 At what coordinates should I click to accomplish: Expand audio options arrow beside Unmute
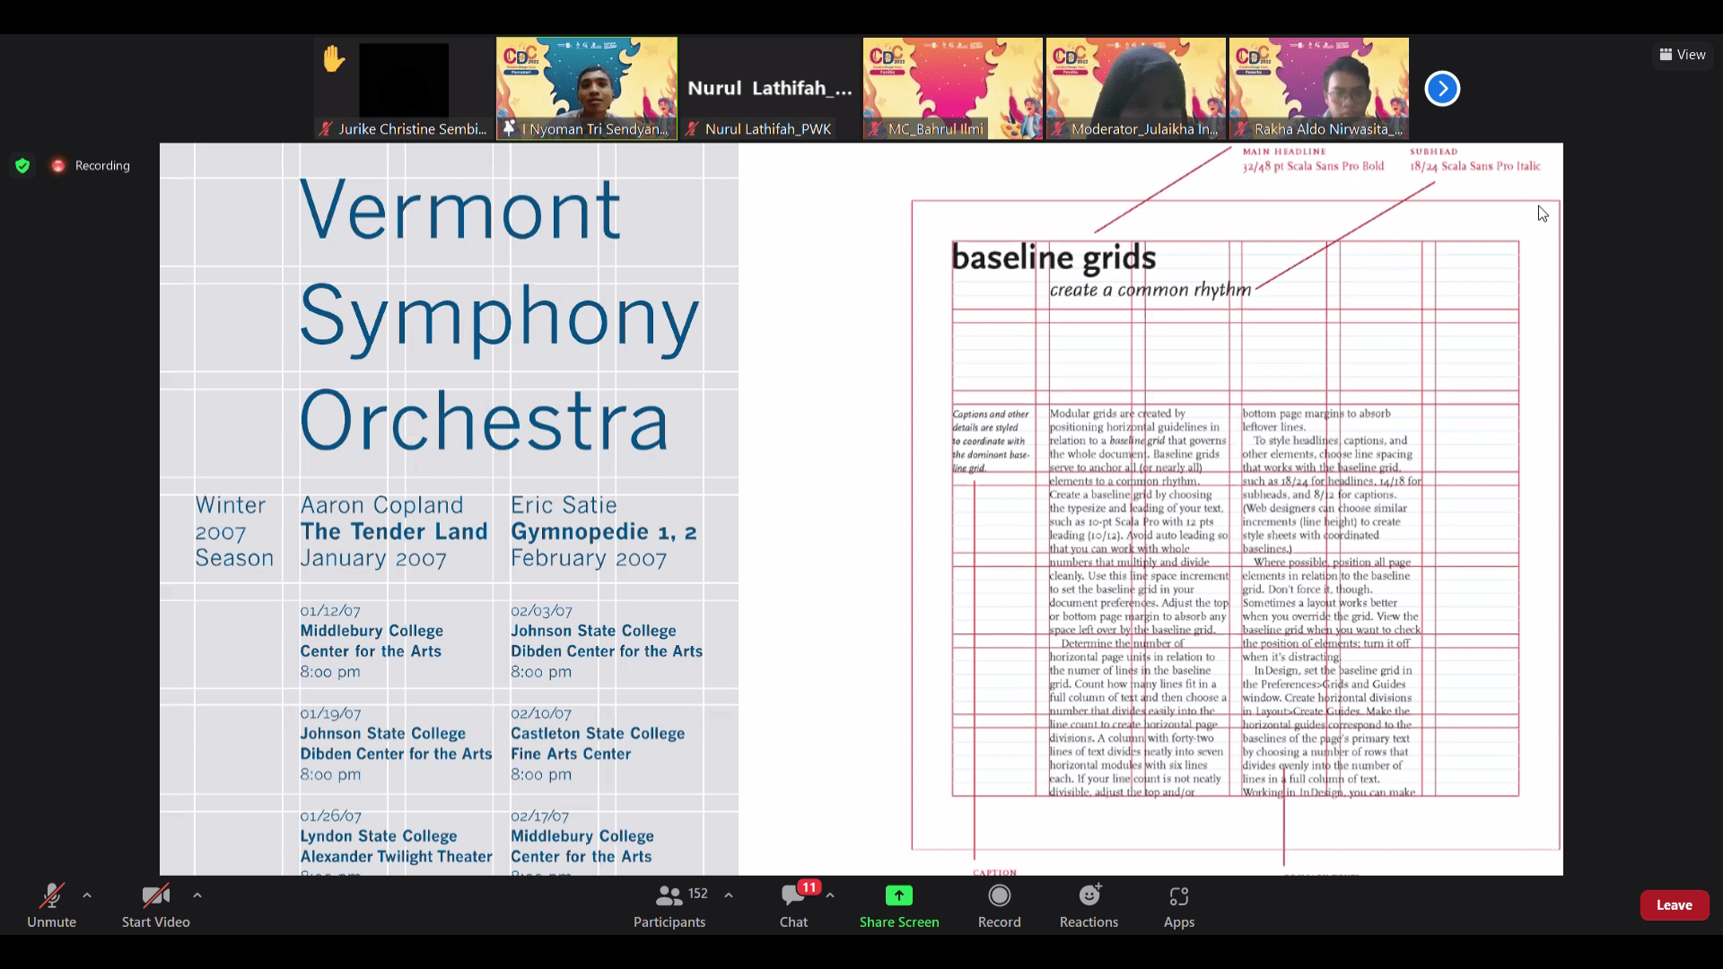[x=87, y=895]
